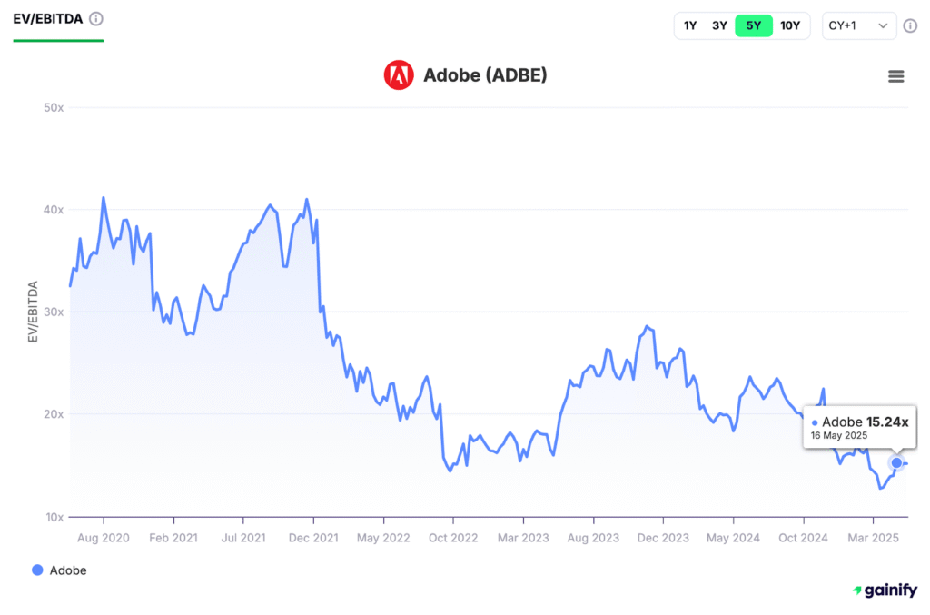Click the info icon beside CY+1 dropdown
The width and height of the screenshot is (930, 615).
click(x=910, y=26)
